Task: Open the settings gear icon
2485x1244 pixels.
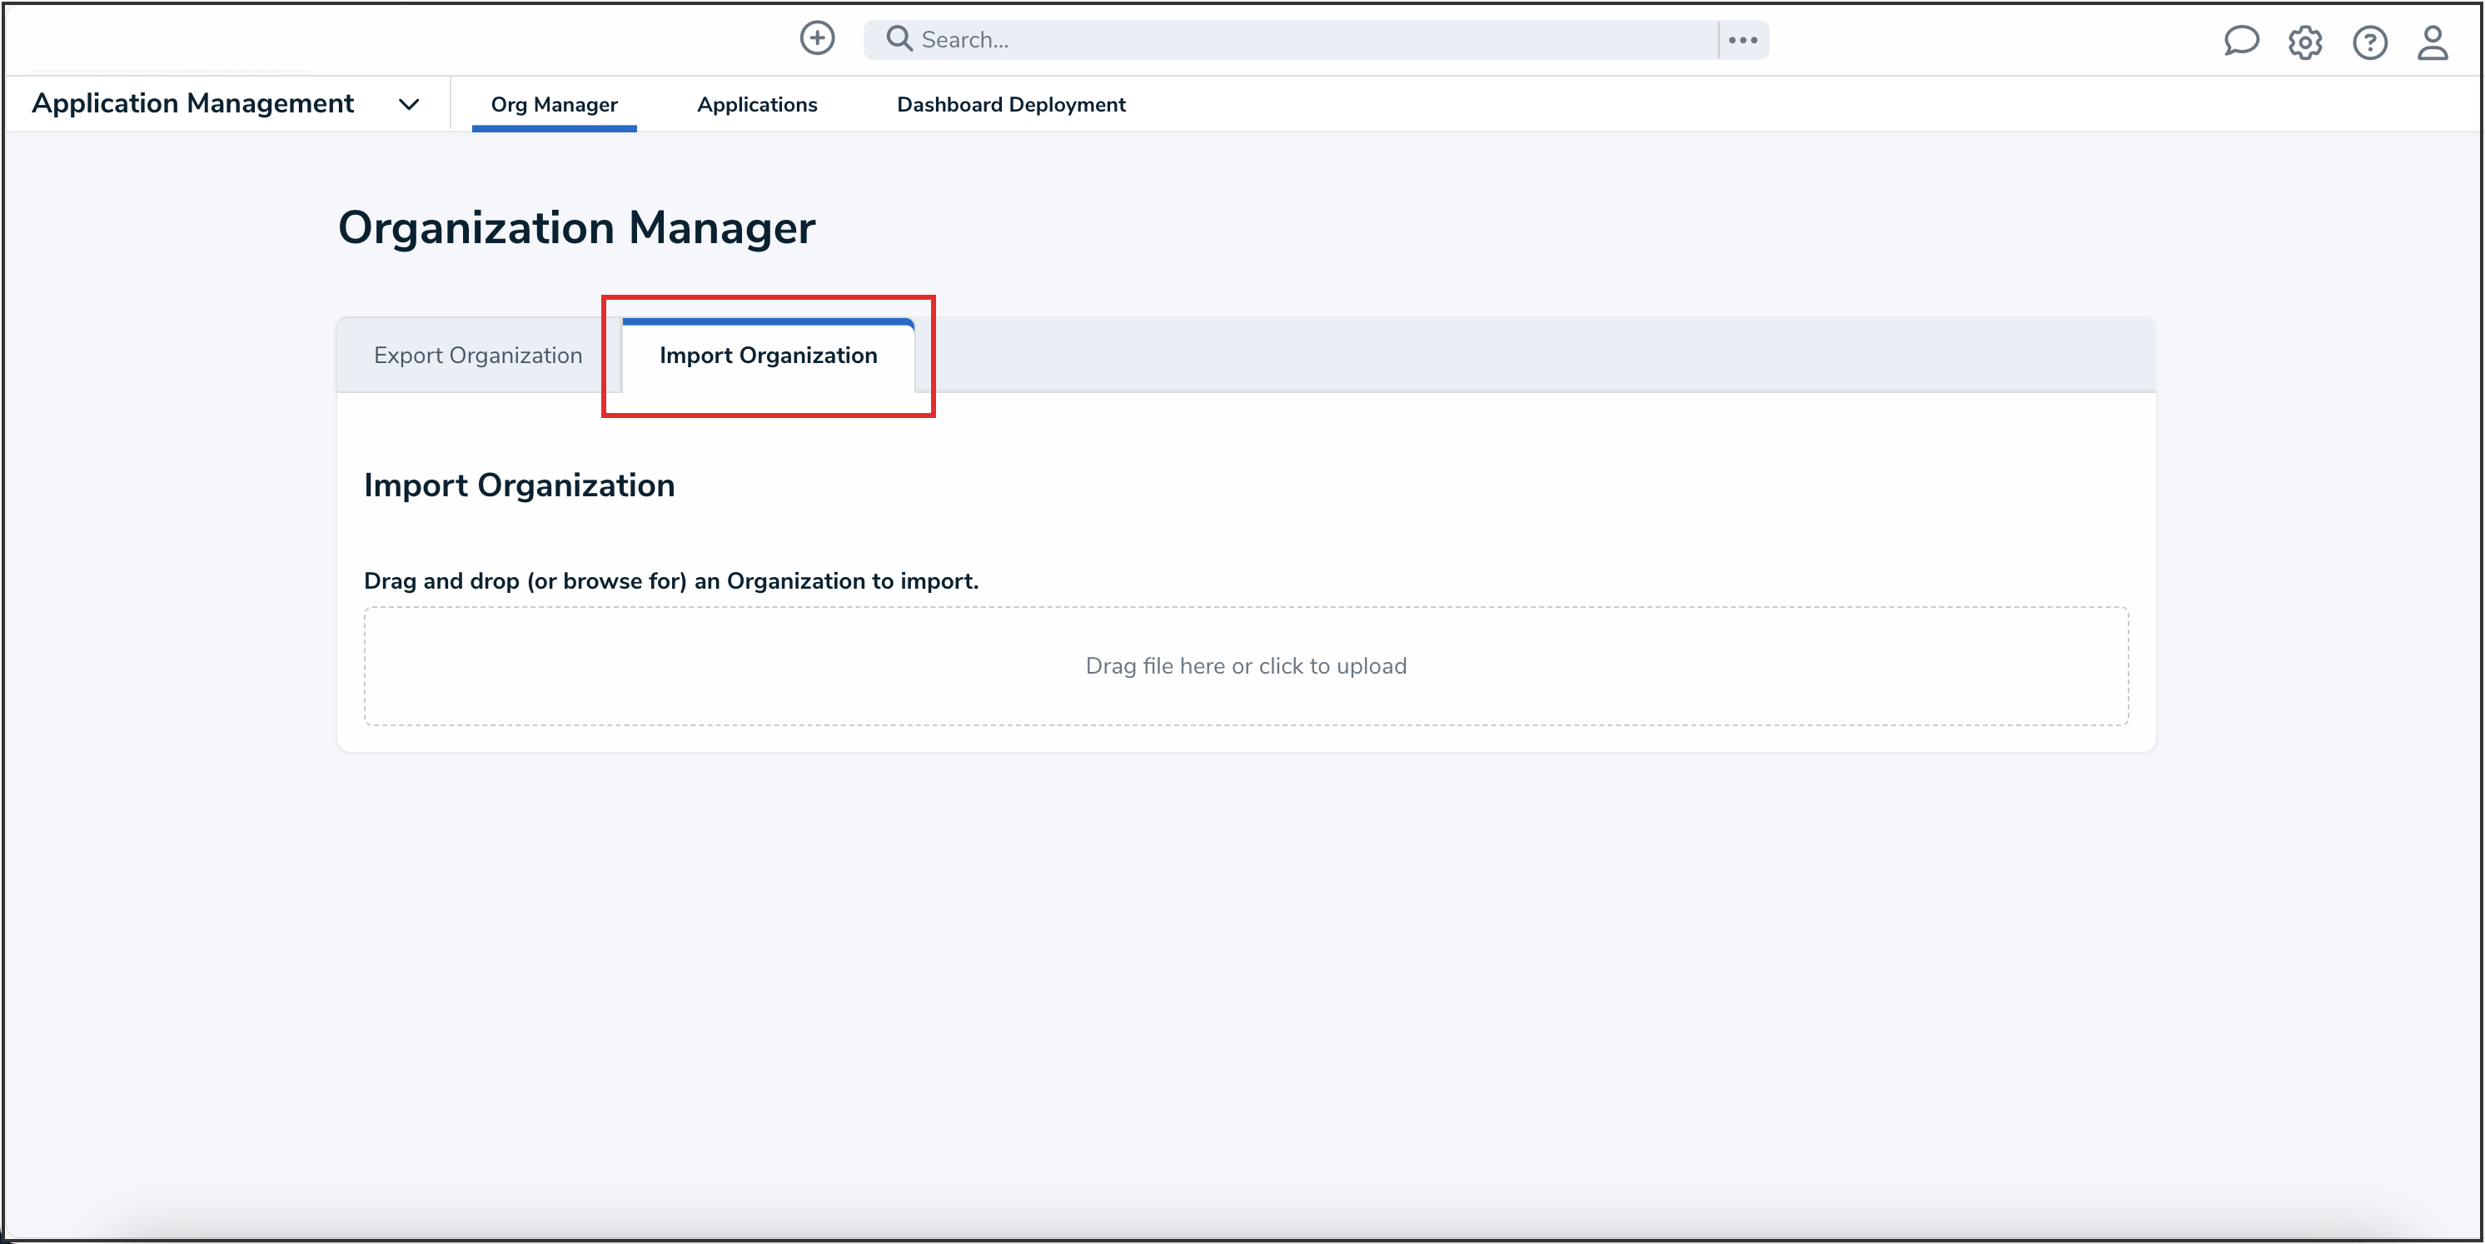Action: [x=2306, y=42]
